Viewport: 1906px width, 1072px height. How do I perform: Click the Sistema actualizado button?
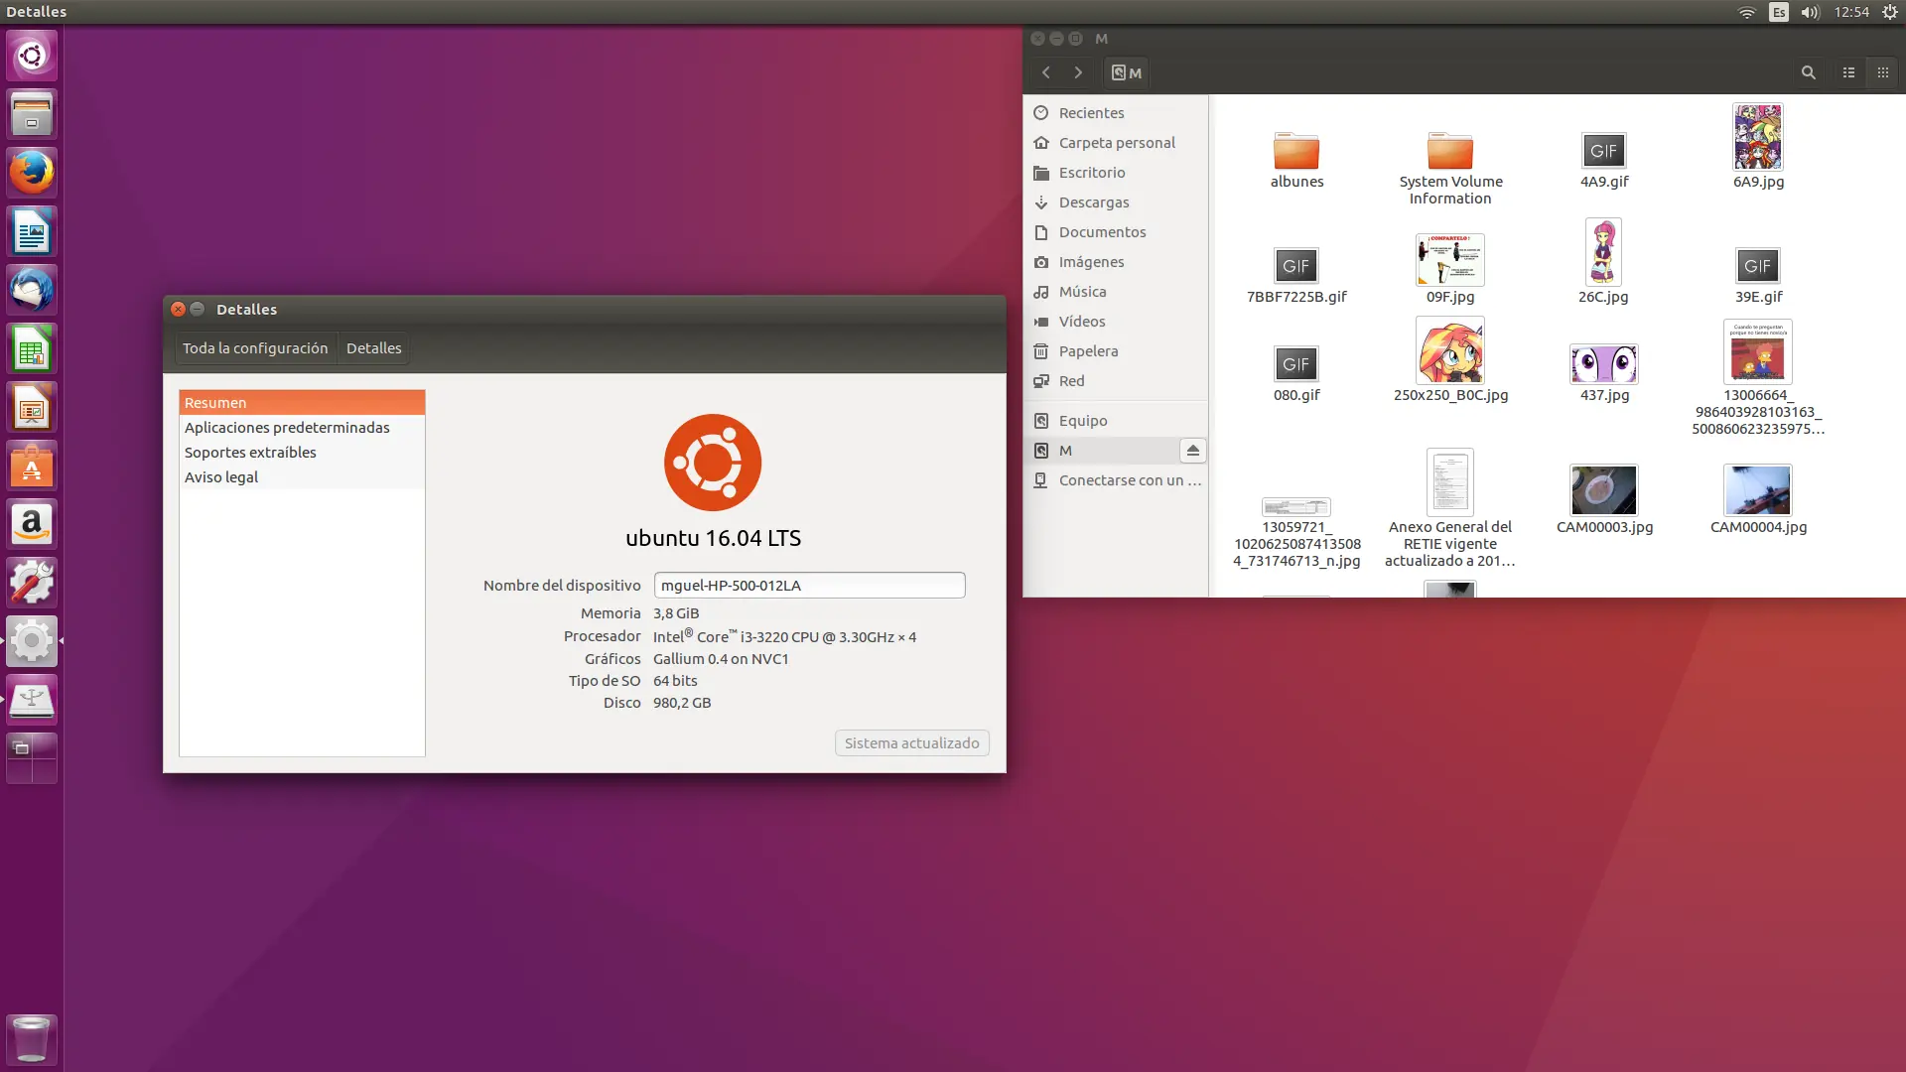(x=910, y=742)
